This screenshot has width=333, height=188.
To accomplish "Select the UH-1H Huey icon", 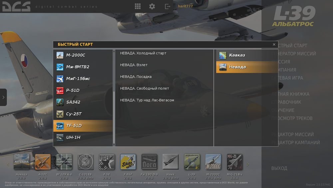I will click(60, 137).
